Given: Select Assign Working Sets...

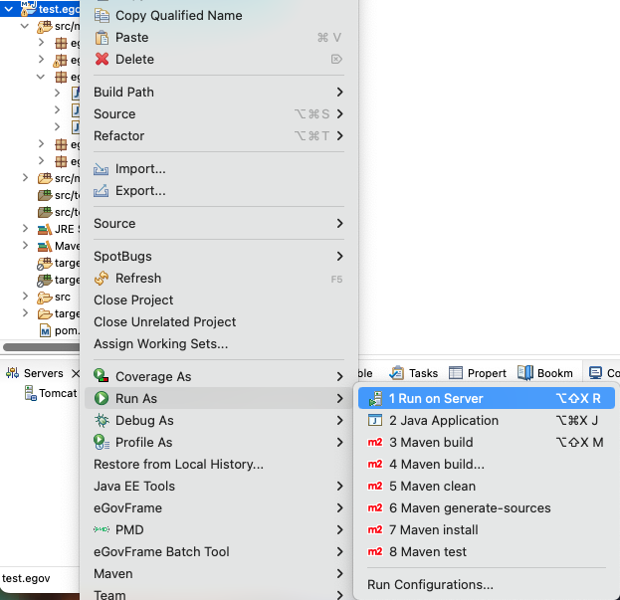Looking at the screenshot, I should point(219,344).
